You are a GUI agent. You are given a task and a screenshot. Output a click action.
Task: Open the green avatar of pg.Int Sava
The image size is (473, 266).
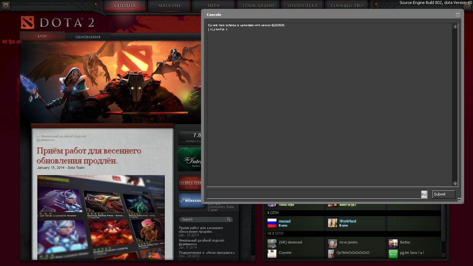point(393,254)
